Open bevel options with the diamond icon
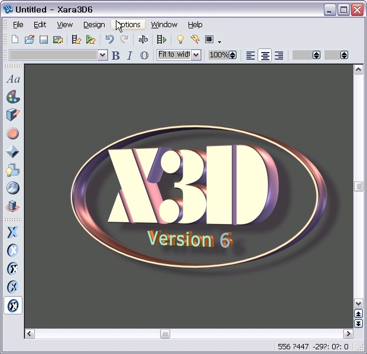 coord(12,151)
